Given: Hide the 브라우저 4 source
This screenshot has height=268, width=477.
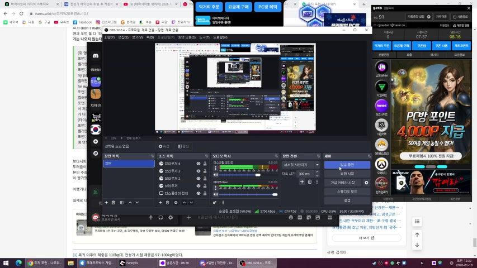Looking at the screenshot, I should [x=198, y=164].
